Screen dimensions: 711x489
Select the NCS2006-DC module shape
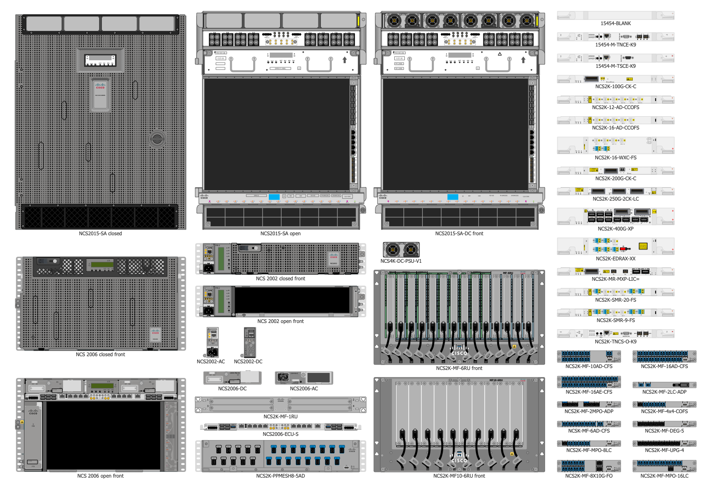click(x=232, y=378)
